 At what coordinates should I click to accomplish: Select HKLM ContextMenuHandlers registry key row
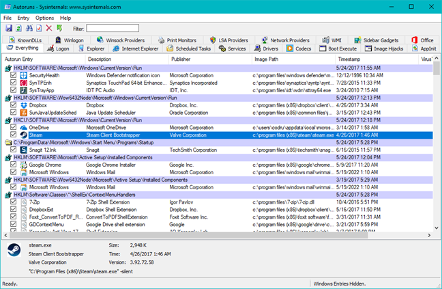[x=218, y=195]
